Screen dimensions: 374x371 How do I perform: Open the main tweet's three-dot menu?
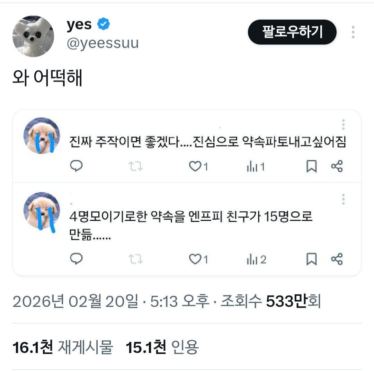(x=353, y=32)
